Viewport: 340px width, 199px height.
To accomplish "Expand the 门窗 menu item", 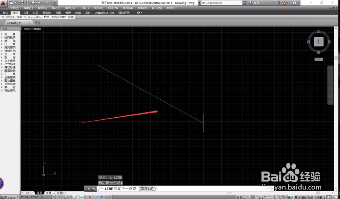I will (x=10, y=44).
